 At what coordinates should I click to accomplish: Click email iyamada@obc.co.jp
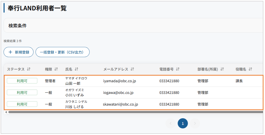pyautogui.click(x=120, y=81)
